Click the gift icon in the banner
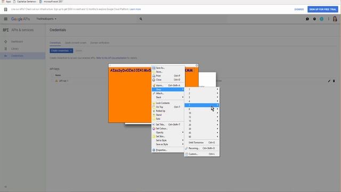Image resolution: width=341 pixels, height=192 pixels. pyautogui.click(x=6, y=10)
